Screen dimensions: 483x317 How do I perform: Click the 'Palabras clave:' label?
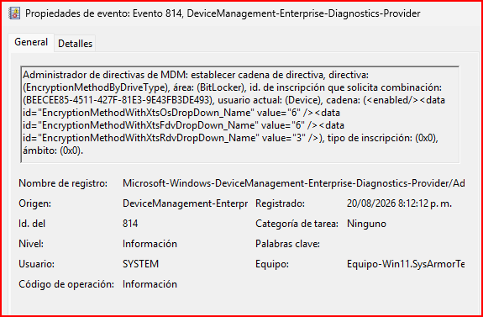(288, 244)
